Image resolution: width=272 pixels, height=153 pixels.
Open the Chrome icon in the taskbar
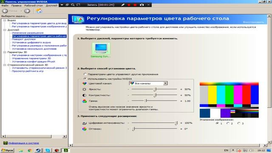(x=30, y=150)
